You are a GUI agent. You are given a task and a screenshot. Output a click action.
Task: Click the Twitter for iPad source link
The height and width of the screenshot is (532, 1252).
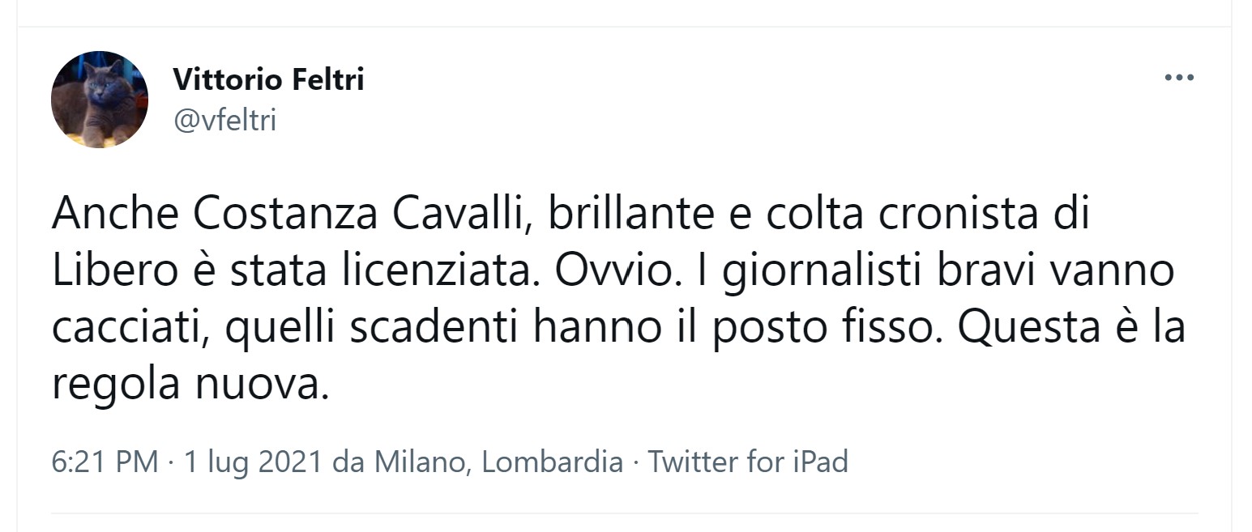(x=748, y=462)
